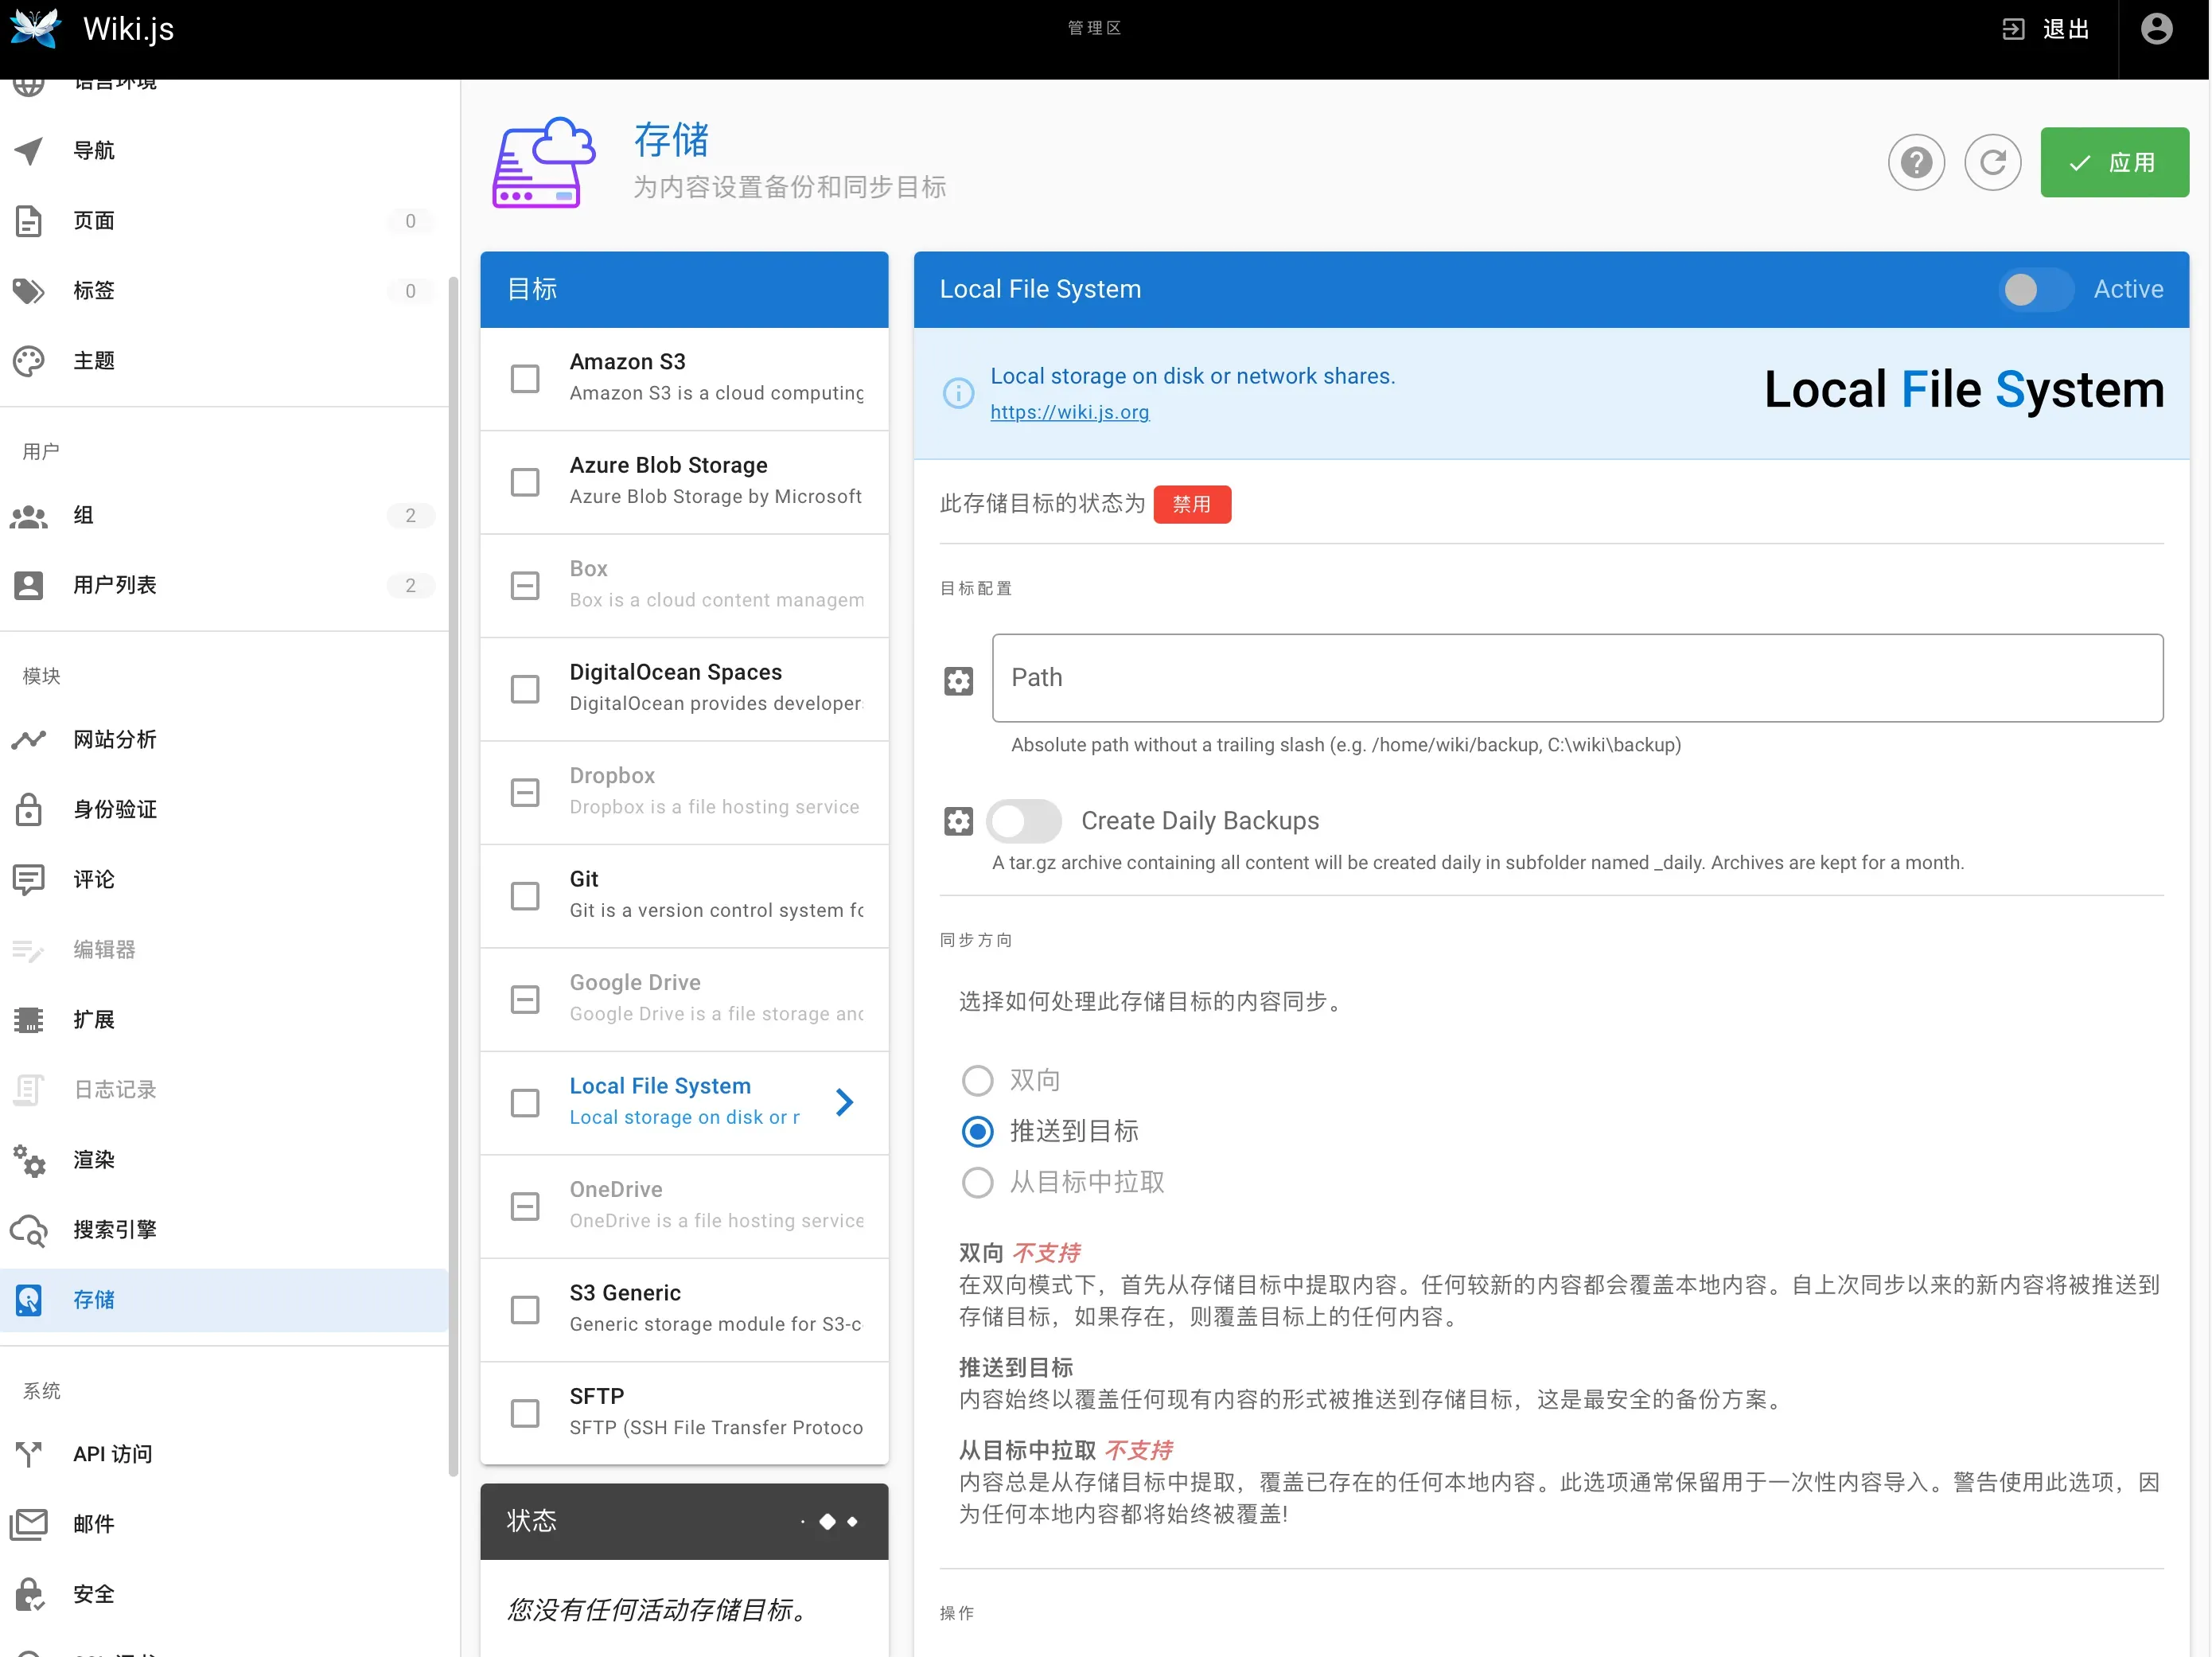Enable Create Daily Backups switch
This screenshot has width=2212, height=1657.
pos(1023,821)
